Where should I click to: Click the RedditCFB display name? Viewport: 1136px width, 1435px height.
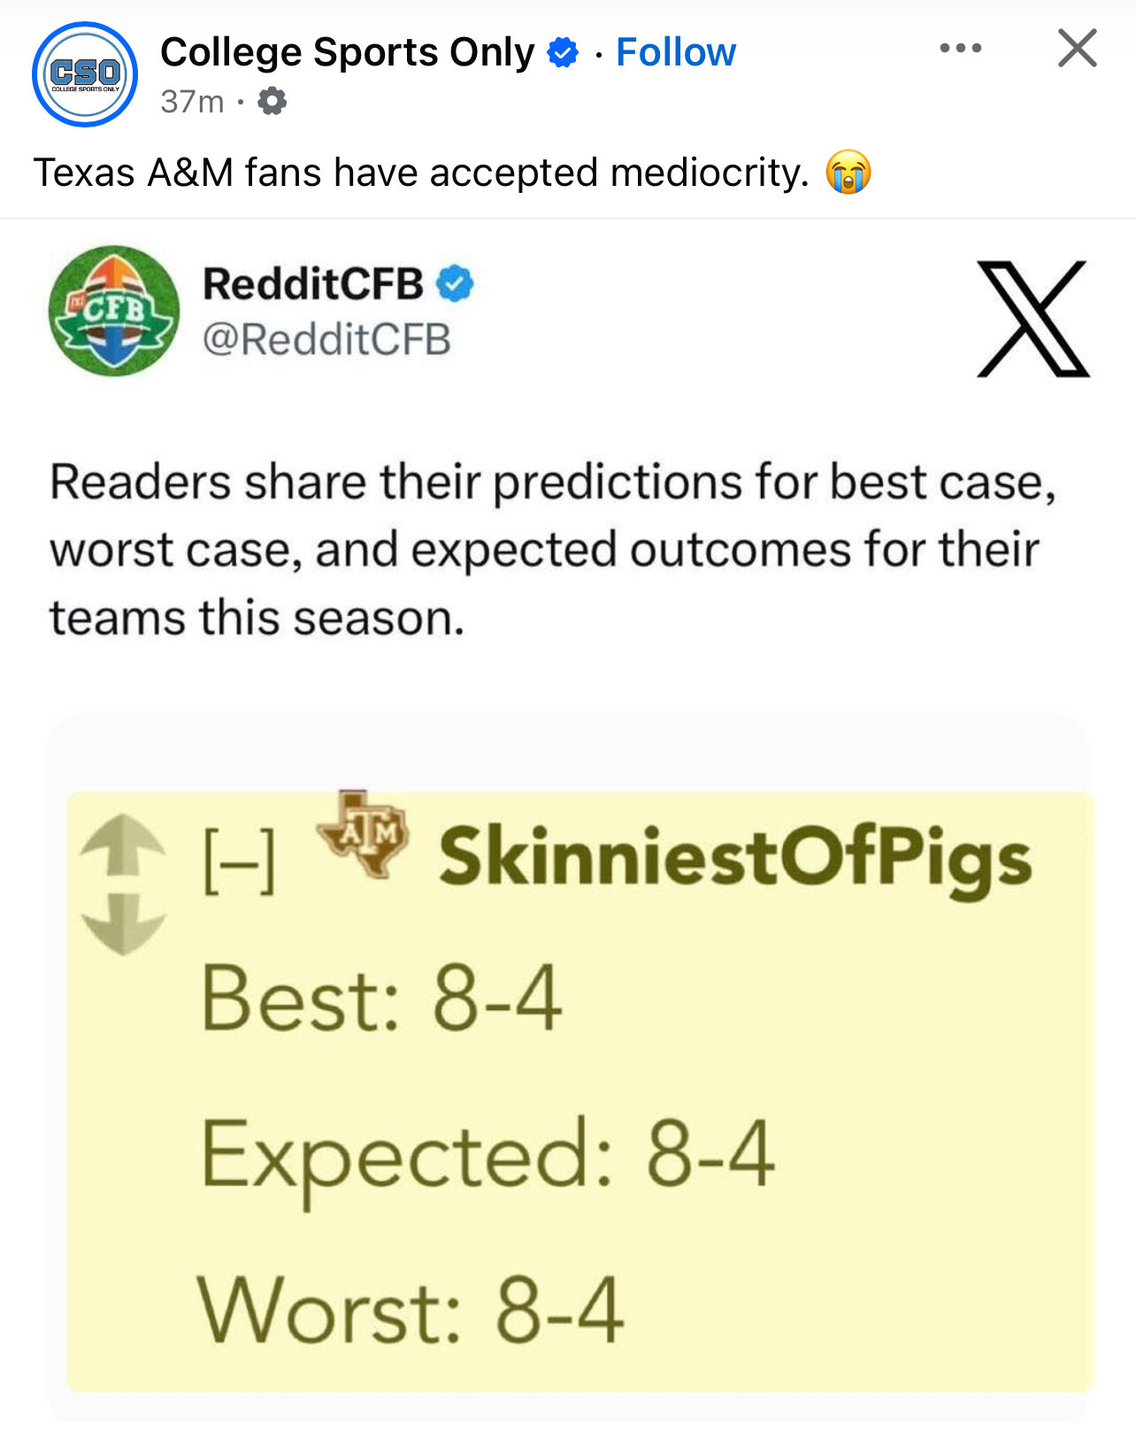click(313, 284)
